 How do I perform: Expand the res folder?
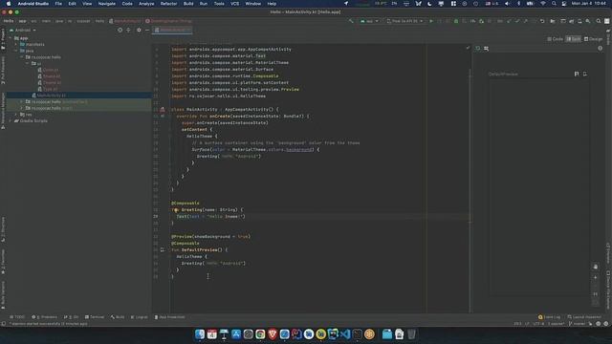[16, 115]
